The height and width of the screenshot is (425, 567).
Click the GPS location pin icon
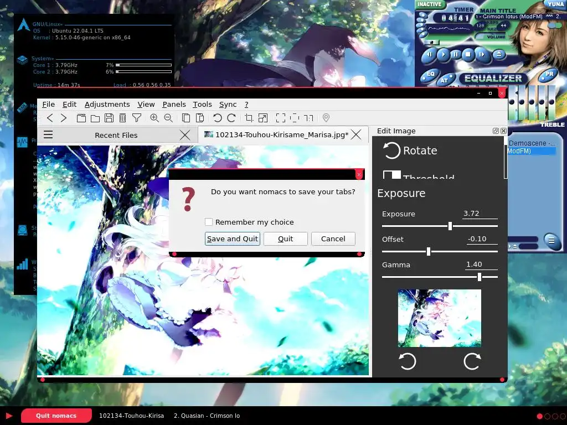pos(326,118)
